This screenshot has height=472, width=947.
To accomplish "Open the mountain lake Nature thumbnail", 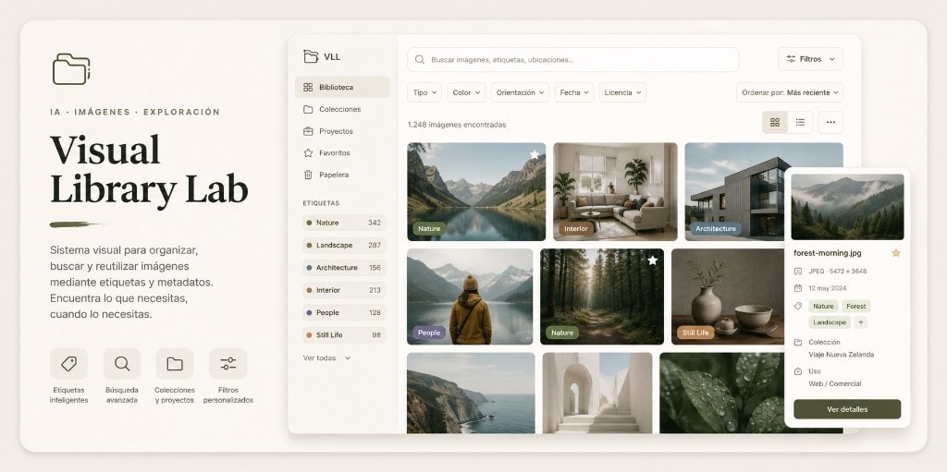I will 476,191.
